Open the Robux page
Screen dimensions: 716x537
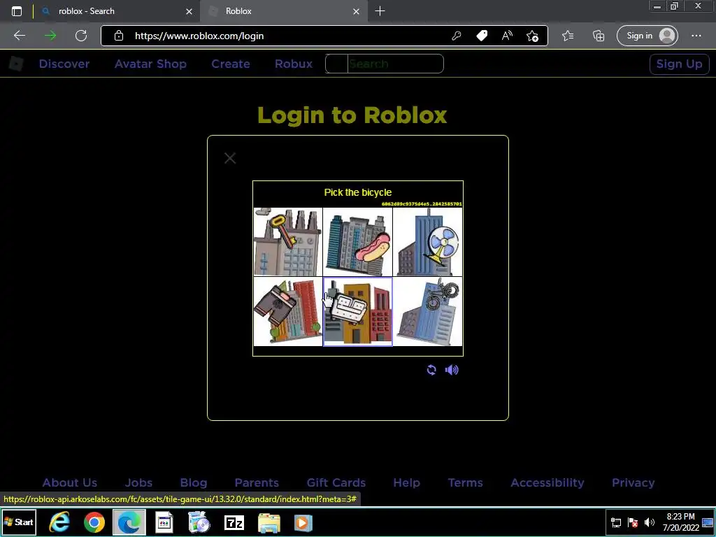pyautogui.click(x=294, y=64)
